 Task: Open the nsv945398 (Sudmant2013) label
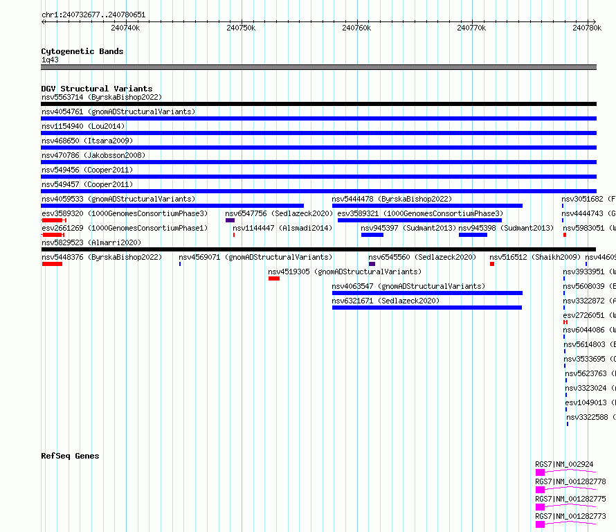506,228
